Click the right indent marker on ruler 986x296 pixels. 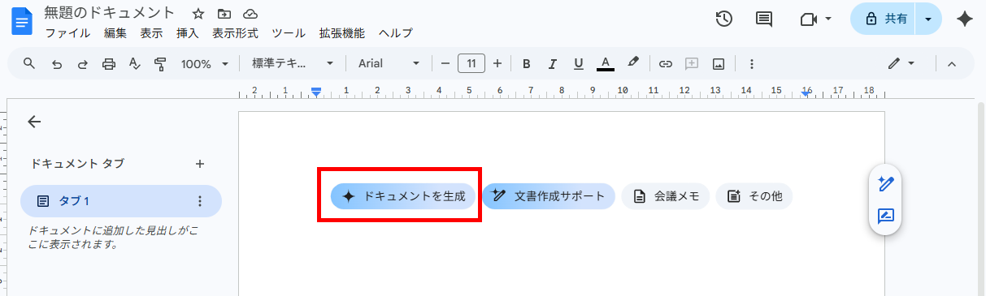[x=806, y=94]
